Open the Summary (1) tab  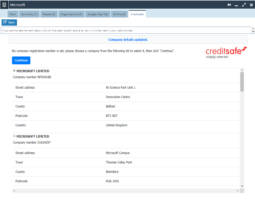pyautogui.click(x=29, y=14)
